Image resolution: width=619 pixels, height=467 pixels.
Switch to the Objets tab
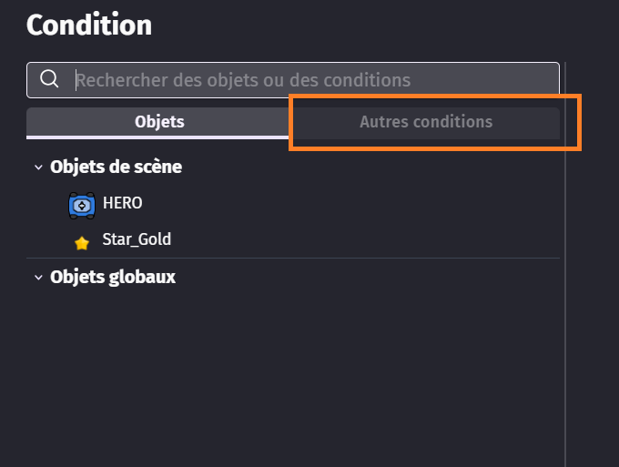pyautogui.click(x=159, y=121)
